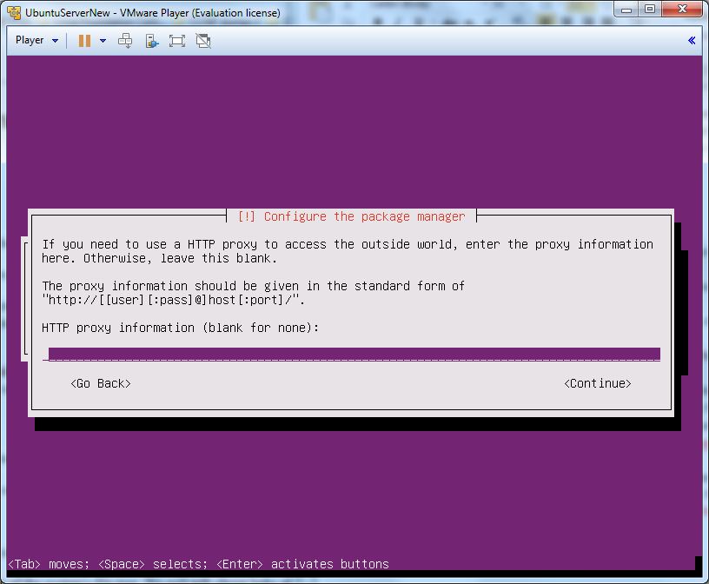Send Ctrl+Alt+Del to the virtual machine
This screenshot has width=709, height=584.
click(x=125, y=41)
